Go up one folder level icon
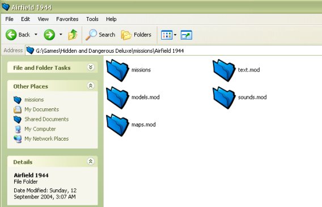The height and width of the screenshot is (207, 322). 73,35
